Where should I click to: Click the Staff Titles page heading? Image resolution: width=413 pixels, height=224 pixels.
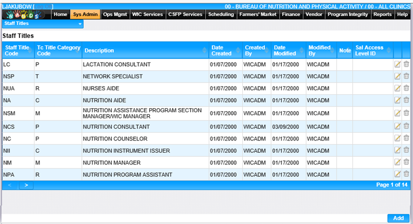tap(18, 36)
